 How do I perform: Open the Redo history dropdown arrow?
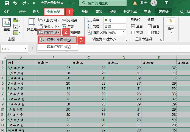click(x=28, y=3)
